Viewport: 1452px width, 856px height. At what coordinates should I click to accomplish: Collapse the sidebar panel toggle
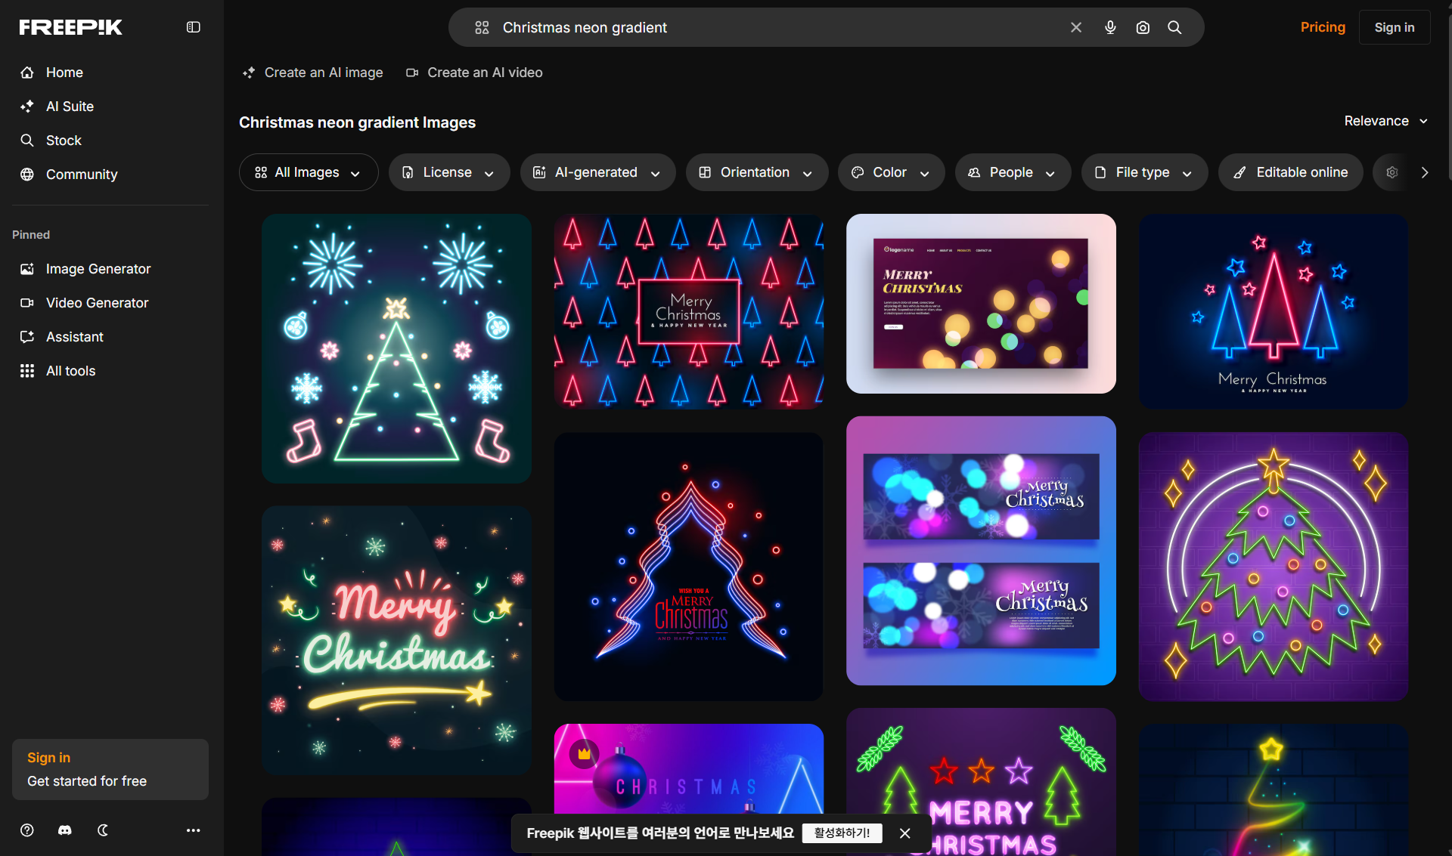point(194,27)
